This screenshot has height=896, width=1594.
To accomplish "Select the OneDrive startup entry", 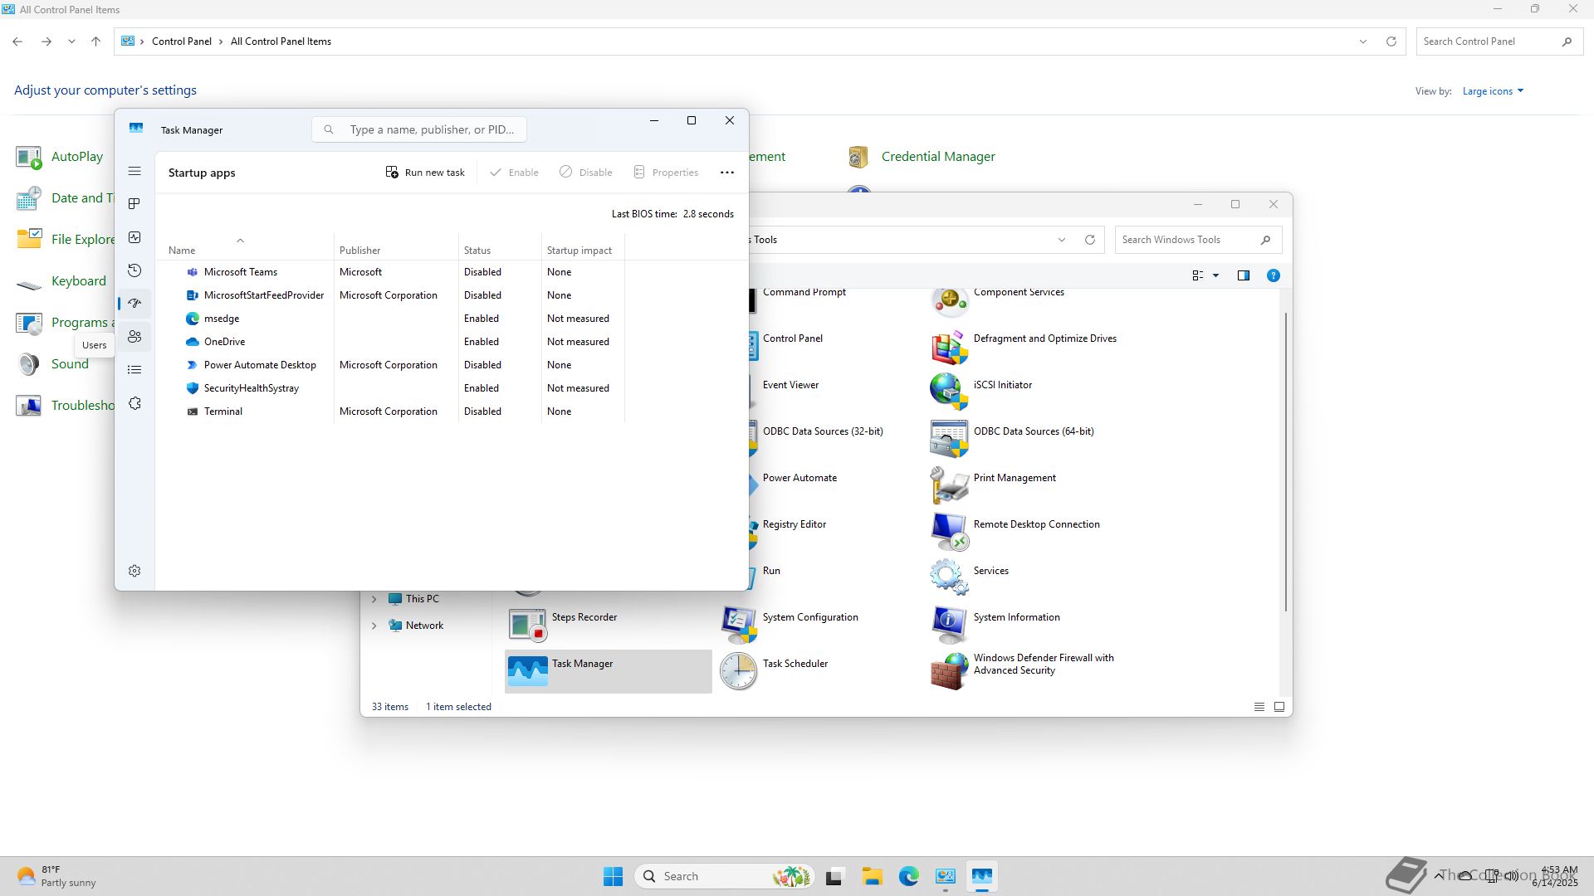I will (x=224, y=342).
